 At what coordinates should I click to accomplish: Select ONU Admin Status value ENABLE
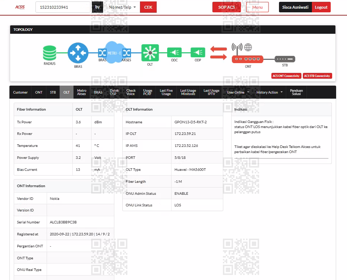pos(181,193)
